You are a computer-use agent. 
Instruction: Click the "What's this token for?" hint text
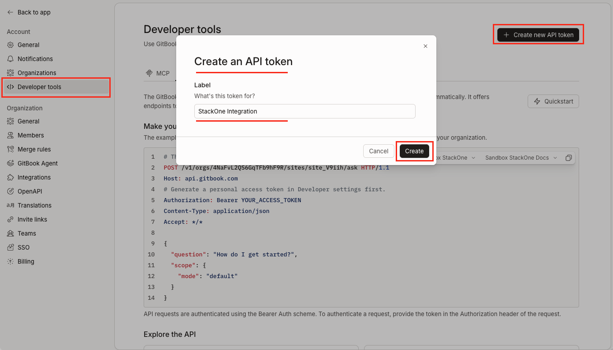point(225,96)
